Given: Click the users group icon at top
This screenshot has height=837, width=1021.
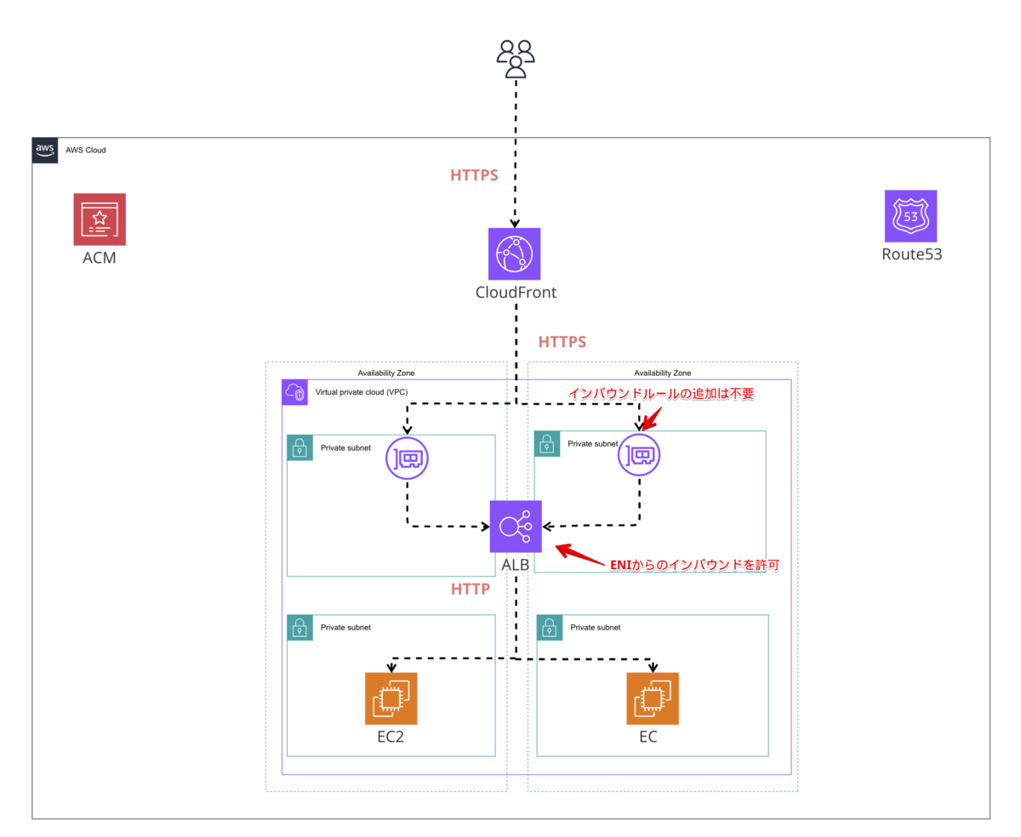Looking at the screenshot, I should [x=516, y=58].
